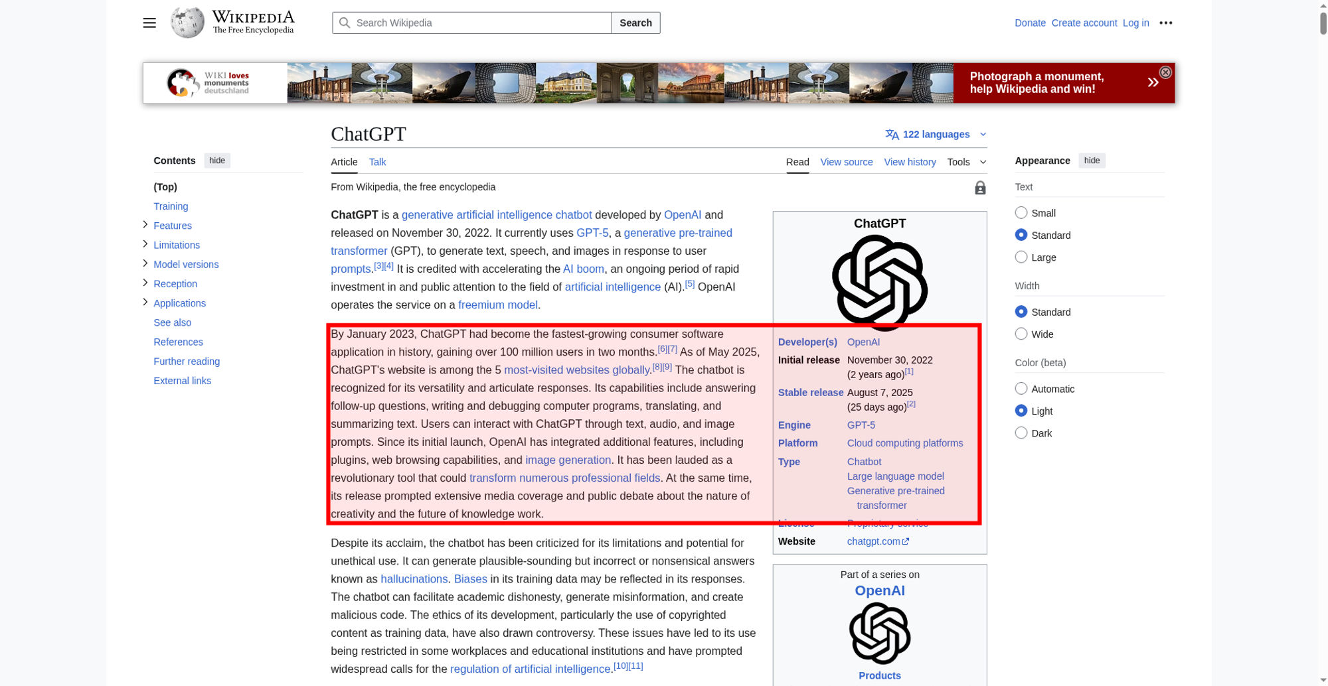The height and width of the screenshot is (686, 1328).
Task: Expand the Features section in contents
Action: coord(145,225)
